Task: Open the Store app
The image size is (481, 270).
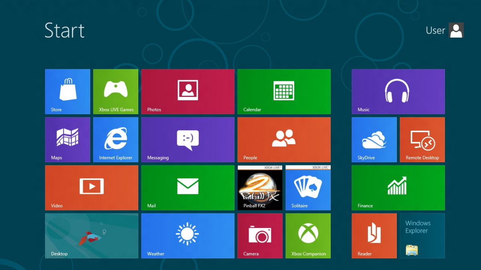Action: (x=67, y=91)
